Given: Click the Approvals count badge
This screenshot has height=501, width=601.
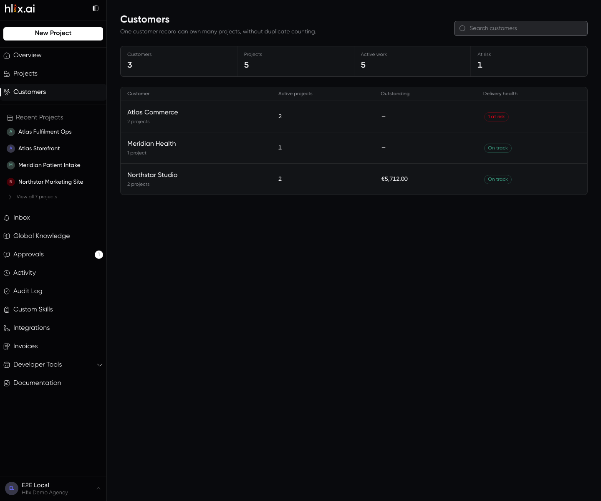Looking at the screenshot, I should (x=99, y=255).
